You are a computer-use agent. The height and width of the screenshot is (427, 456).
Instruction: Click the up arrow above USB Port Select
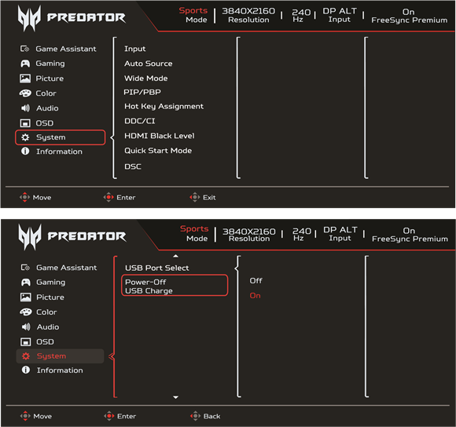click(175, 256)
